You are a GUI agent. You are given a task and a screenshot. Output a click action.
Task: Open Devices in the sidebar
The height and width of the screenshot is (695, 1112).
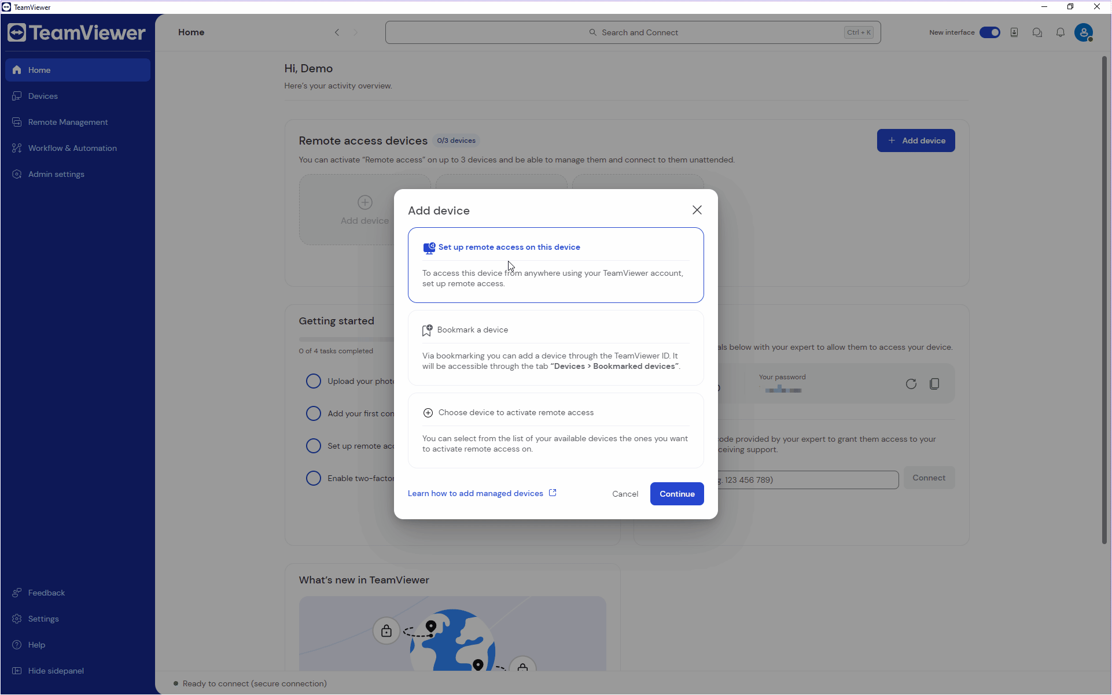pyautogui.click(x=43, y=96)
